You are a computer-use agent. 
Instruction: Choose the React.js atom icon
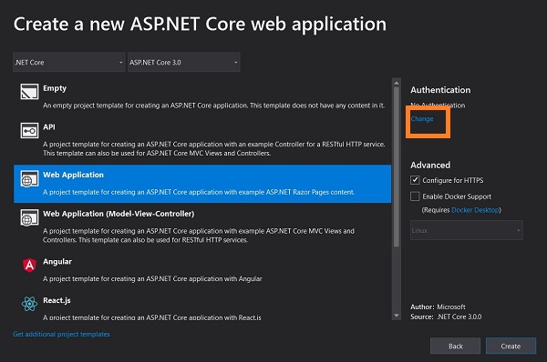29,304
